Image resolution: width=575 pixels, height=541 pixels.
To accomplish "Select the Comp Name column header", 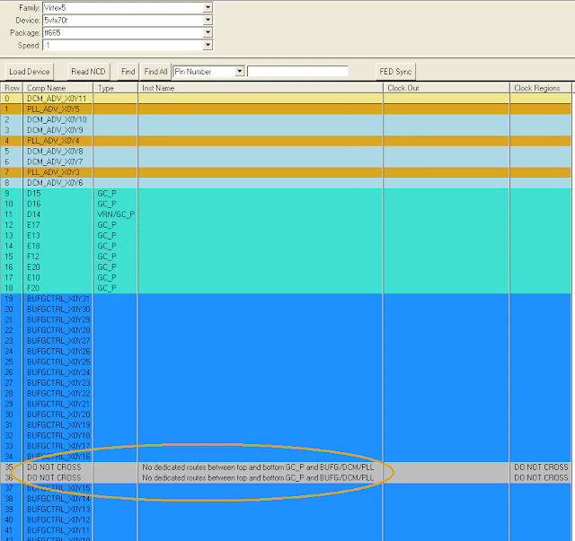I will tap(57, 88).
